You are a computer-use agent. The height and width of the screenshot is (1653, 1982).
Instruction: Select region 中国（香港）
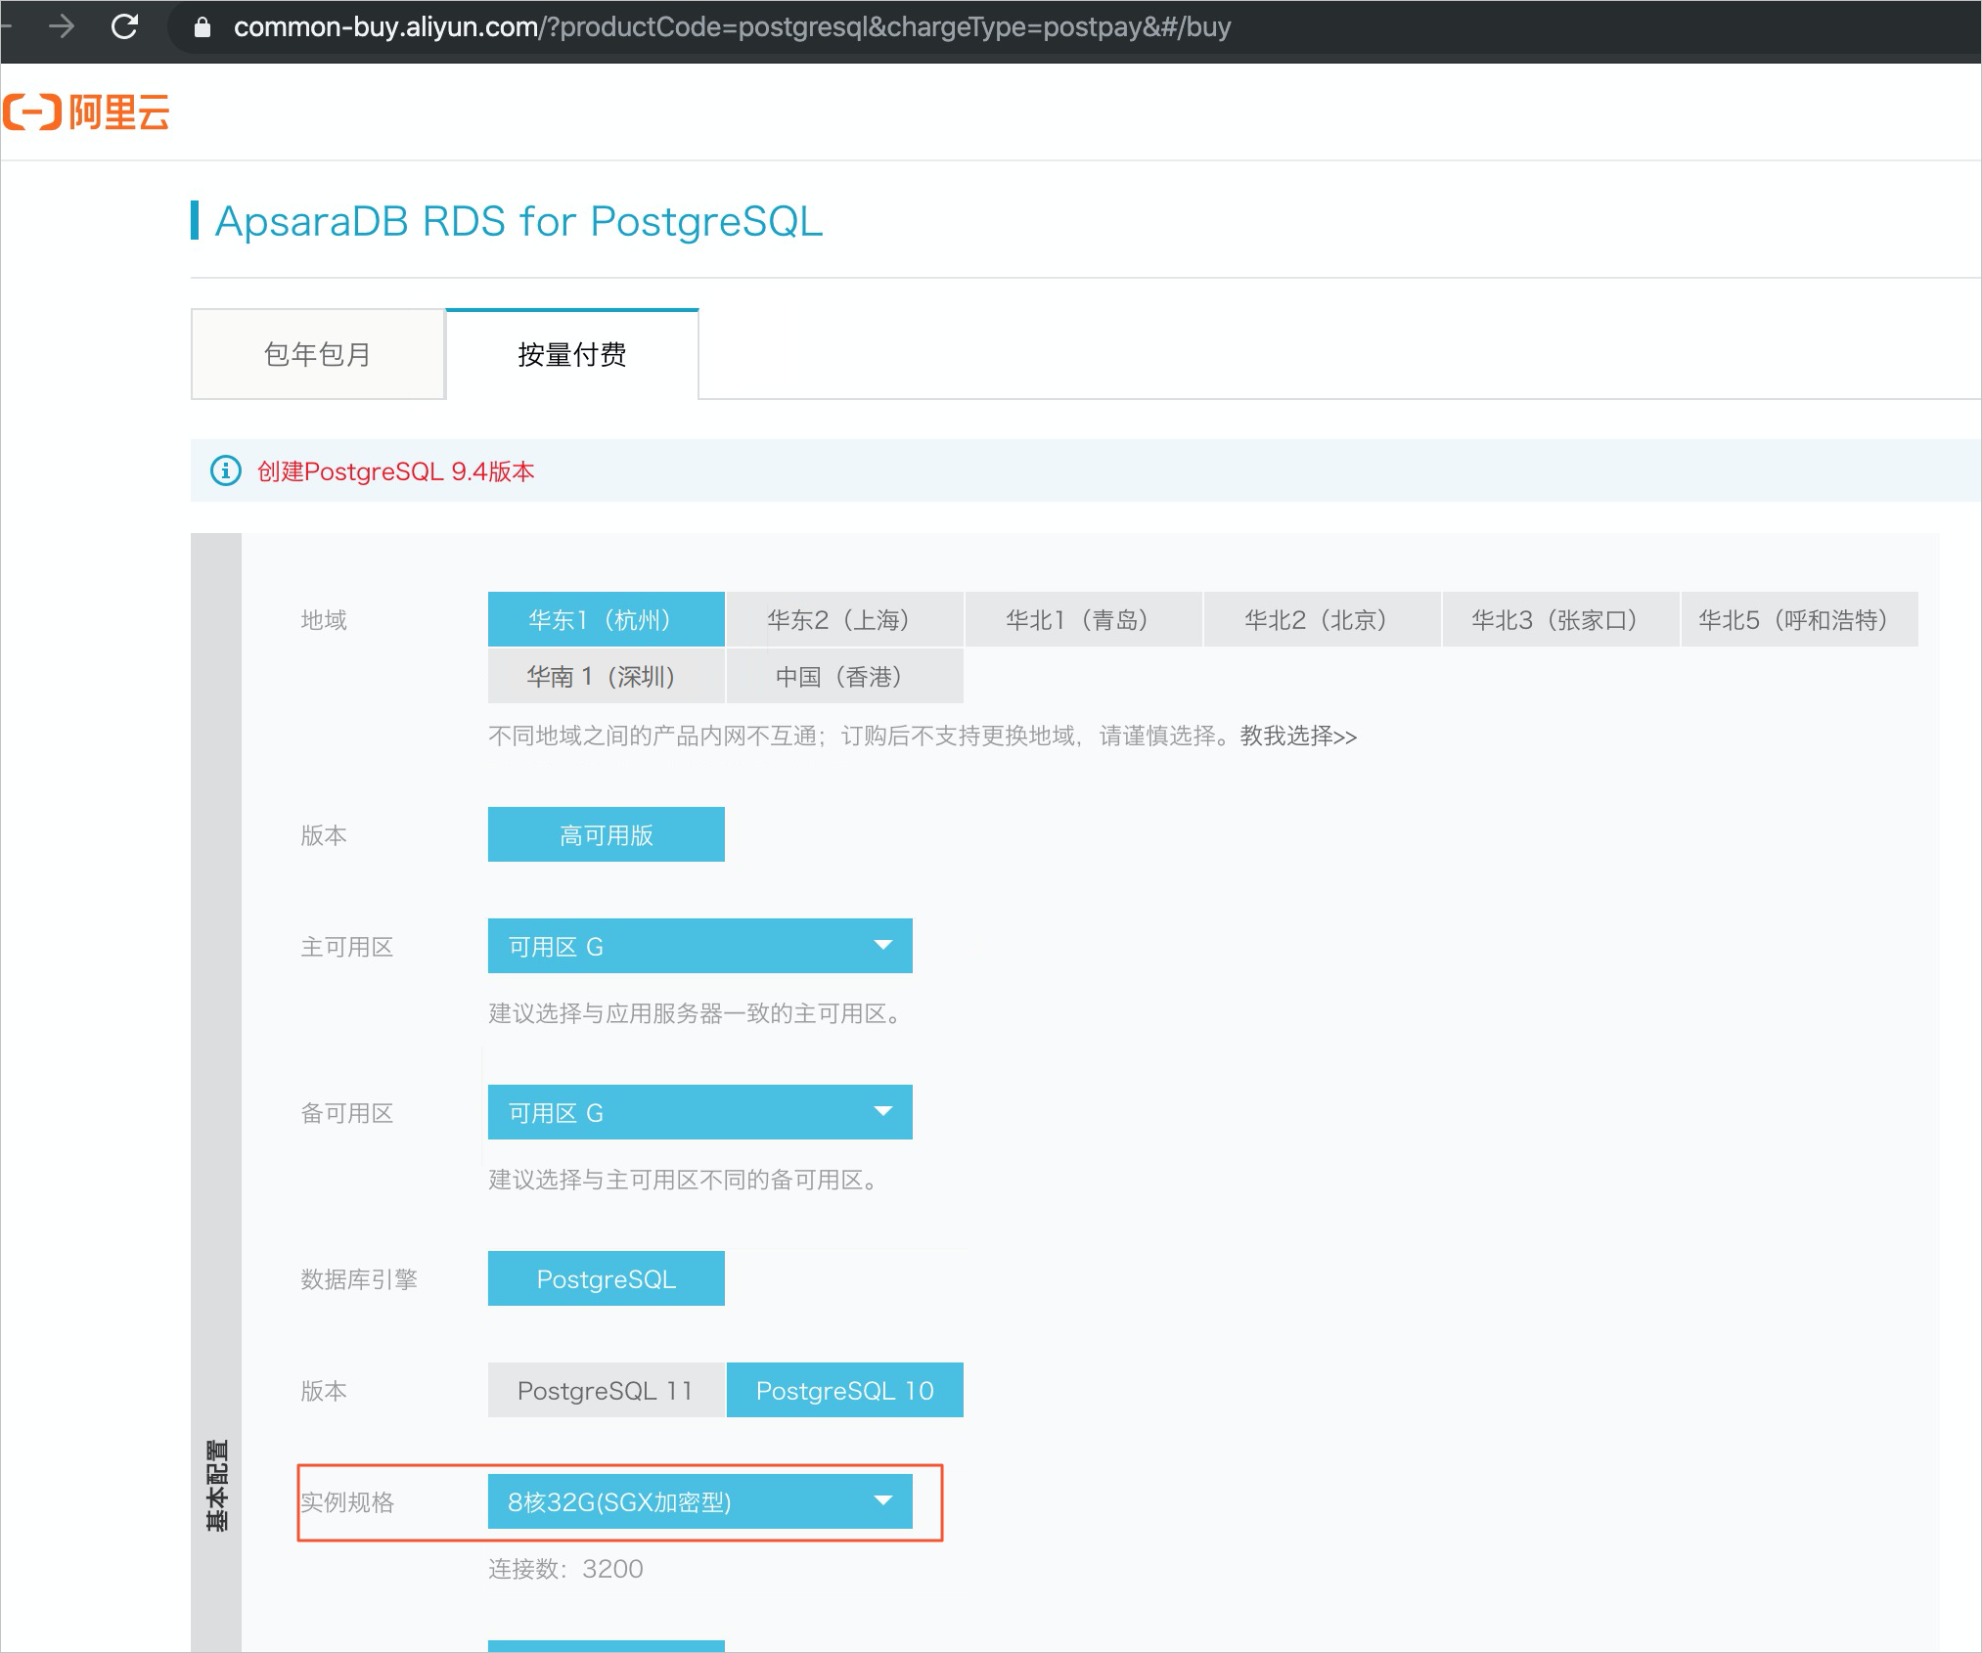(845, 676)
